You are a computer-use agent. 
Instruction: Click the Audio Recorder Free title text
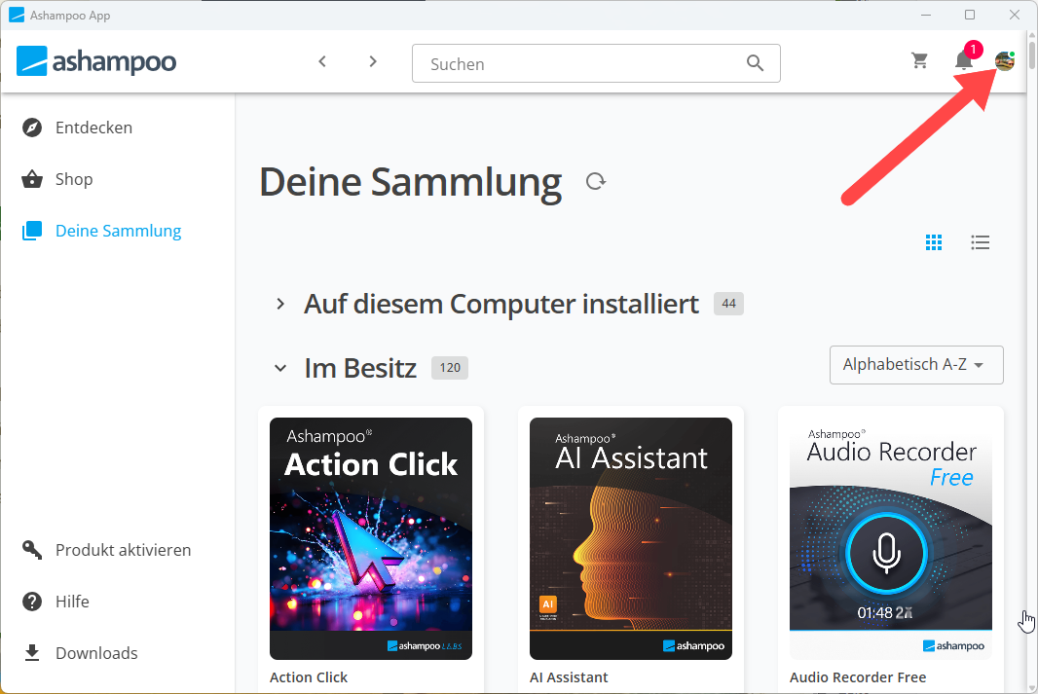tap(857, 677)
